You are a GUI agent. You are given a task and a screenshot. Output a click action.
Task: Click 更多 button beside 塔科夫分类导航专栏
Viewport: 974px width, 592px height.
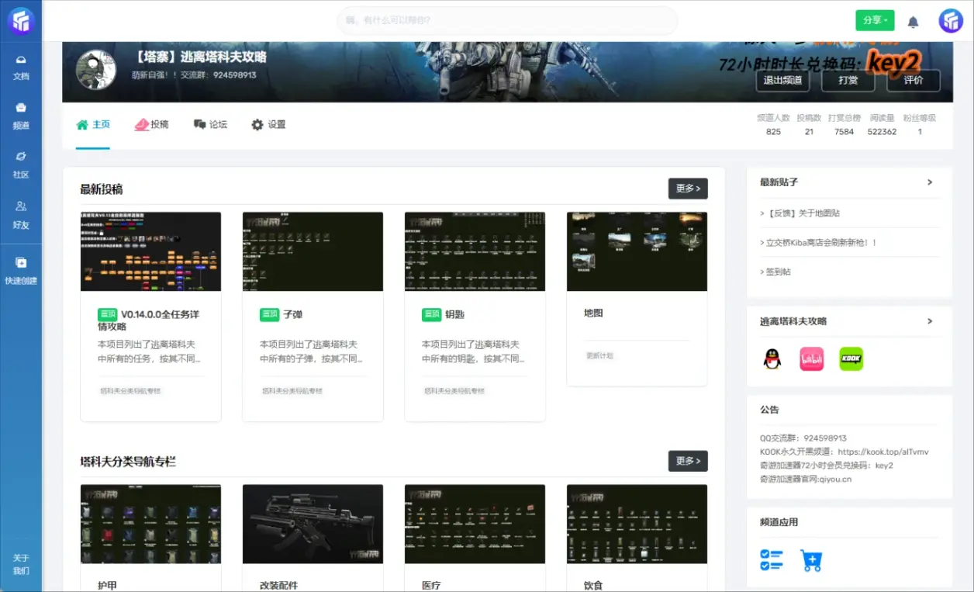(x=688, y=461)
